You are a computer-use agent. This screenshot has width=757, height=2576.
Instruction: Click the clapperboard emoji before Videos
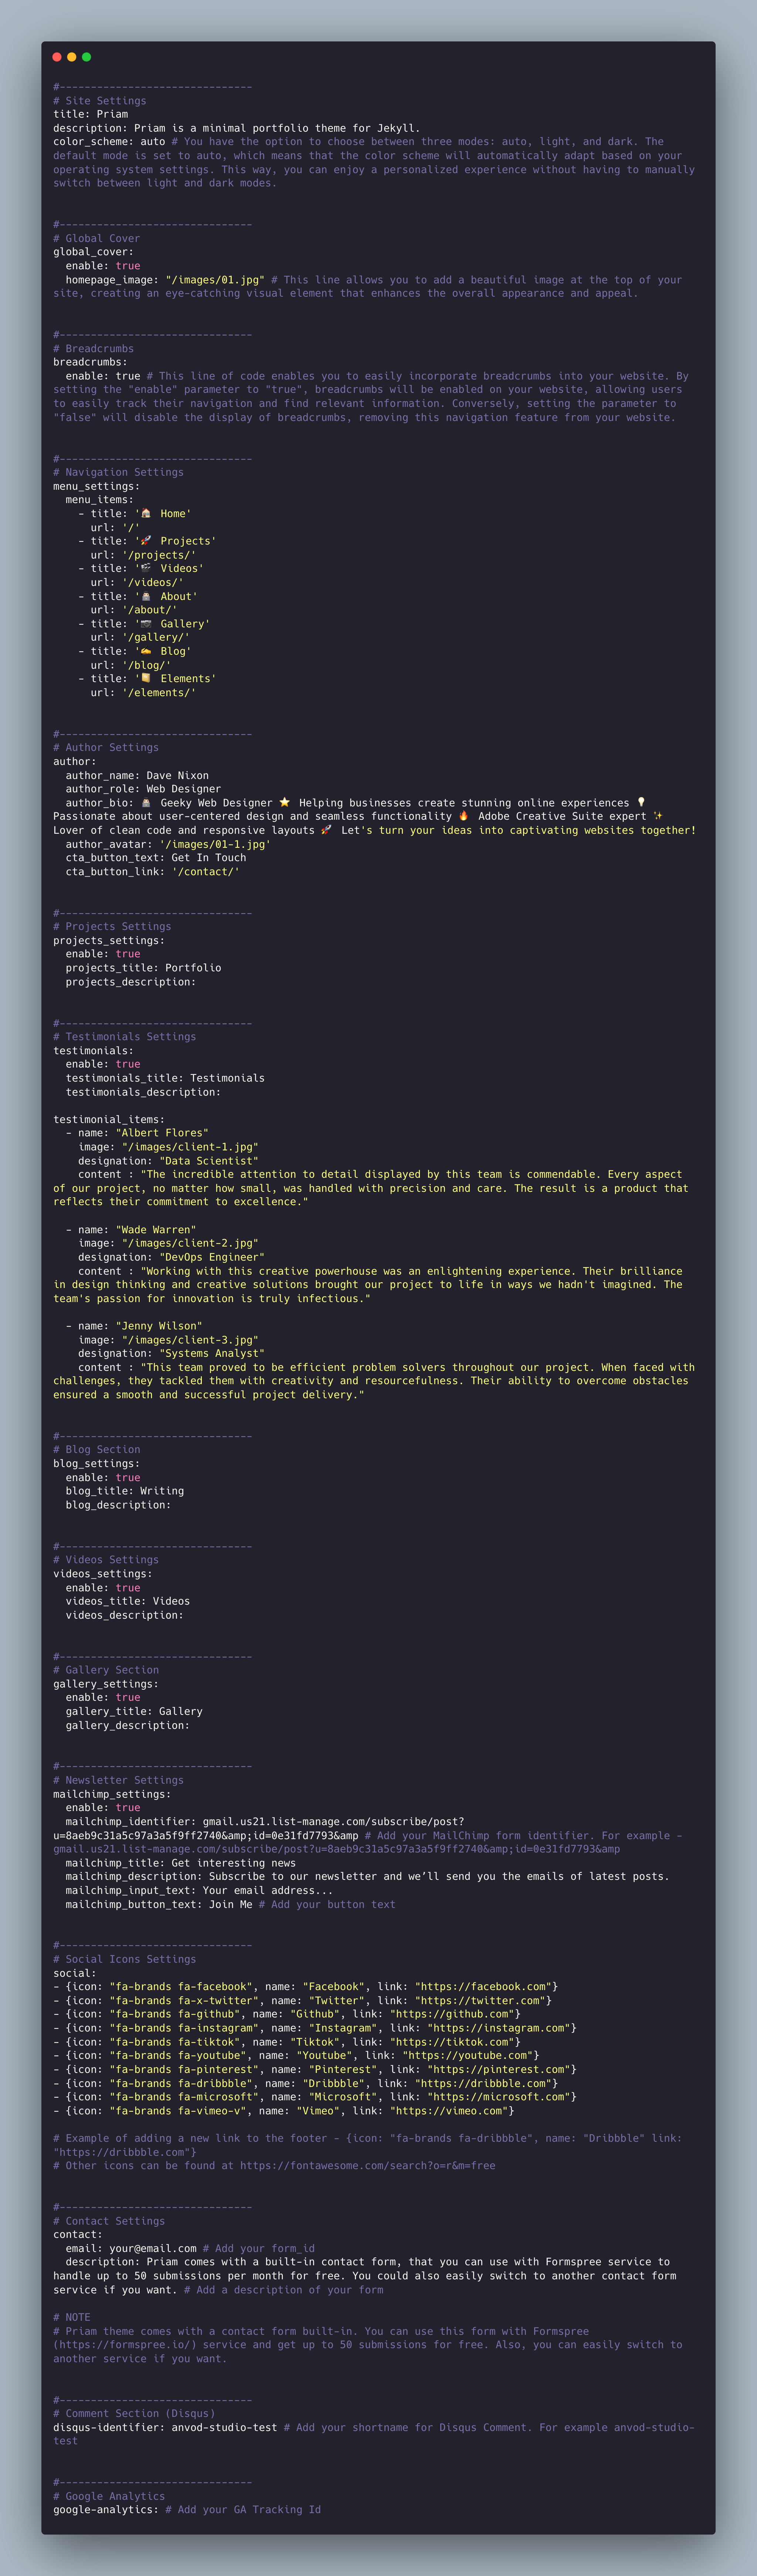coord(146,568)
